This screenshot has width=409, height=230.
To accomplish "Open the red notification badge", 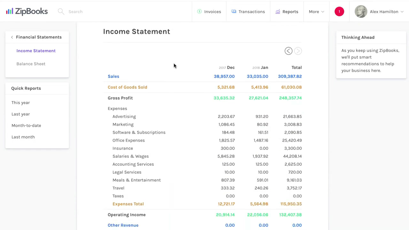I will 339,11.
